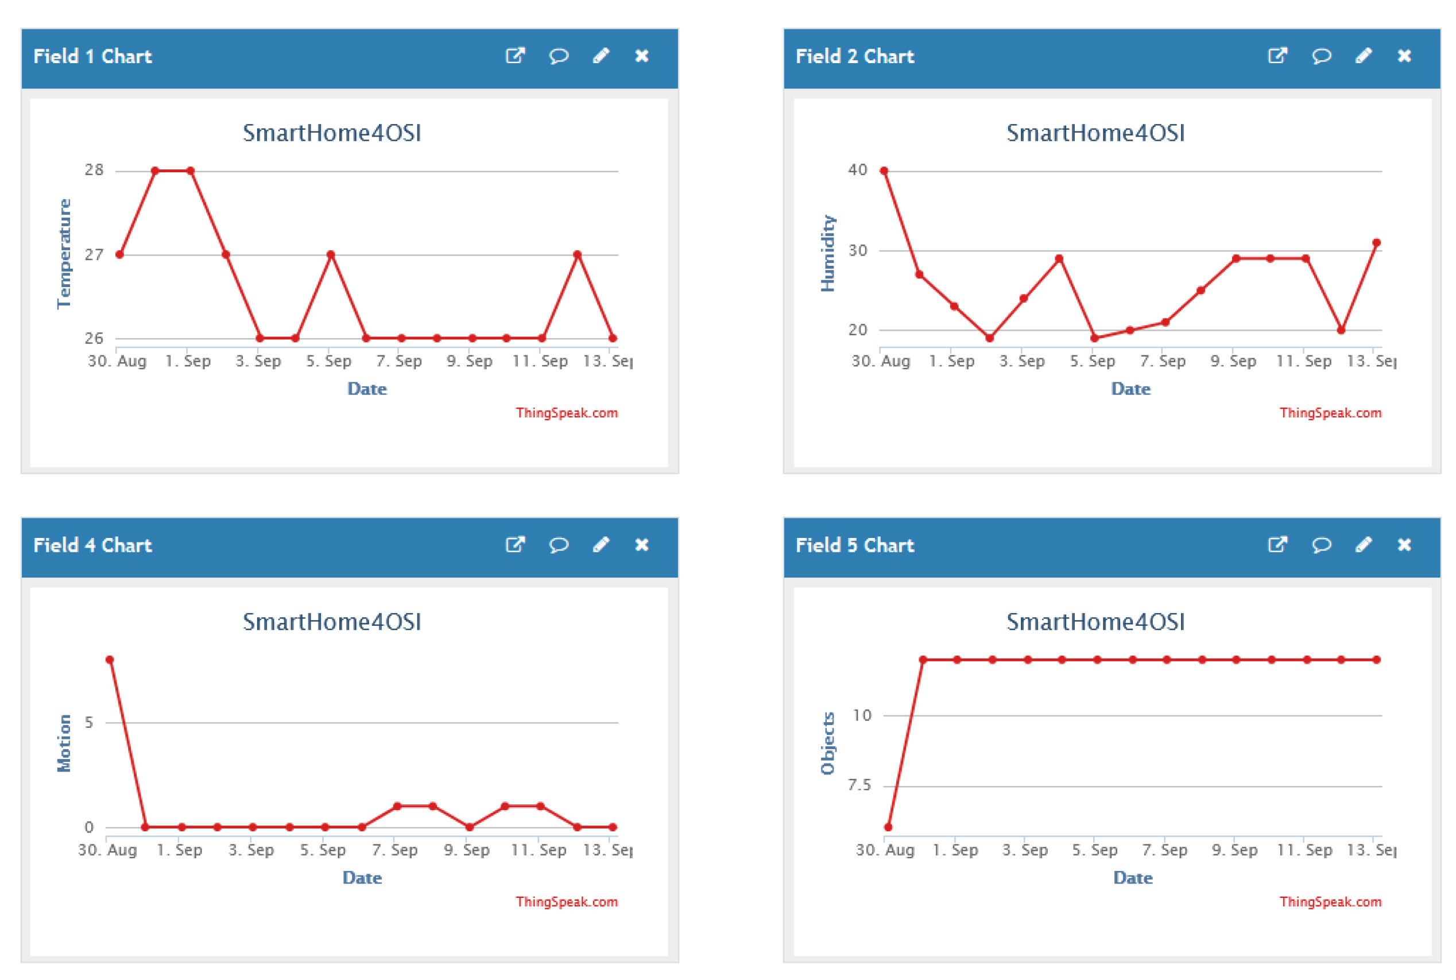The width and height of the screenshot is (1456, 980).
Task: Click comment icon on Field 2 Chart
Action: point(1321,56)
